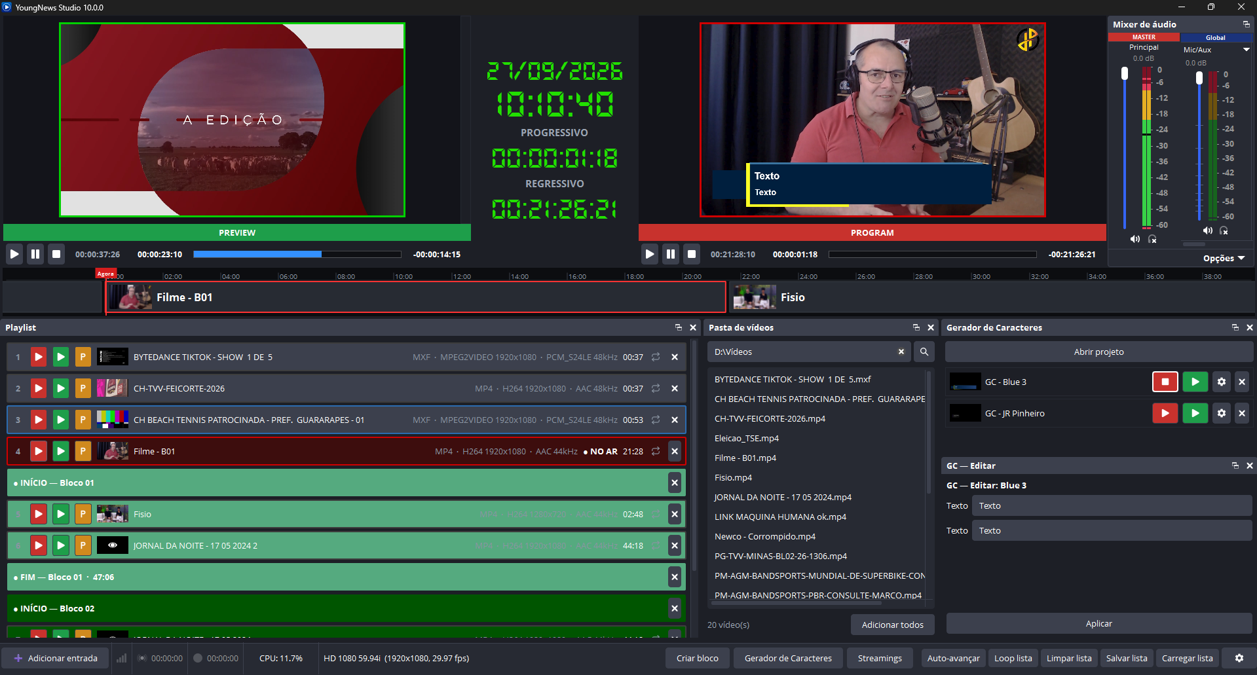Open the status bar settings gear

[1239, 658]
